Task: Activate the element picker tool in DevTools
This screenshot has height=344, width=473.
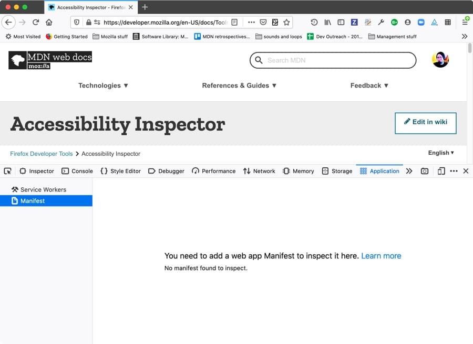Action: pos(7,171)
